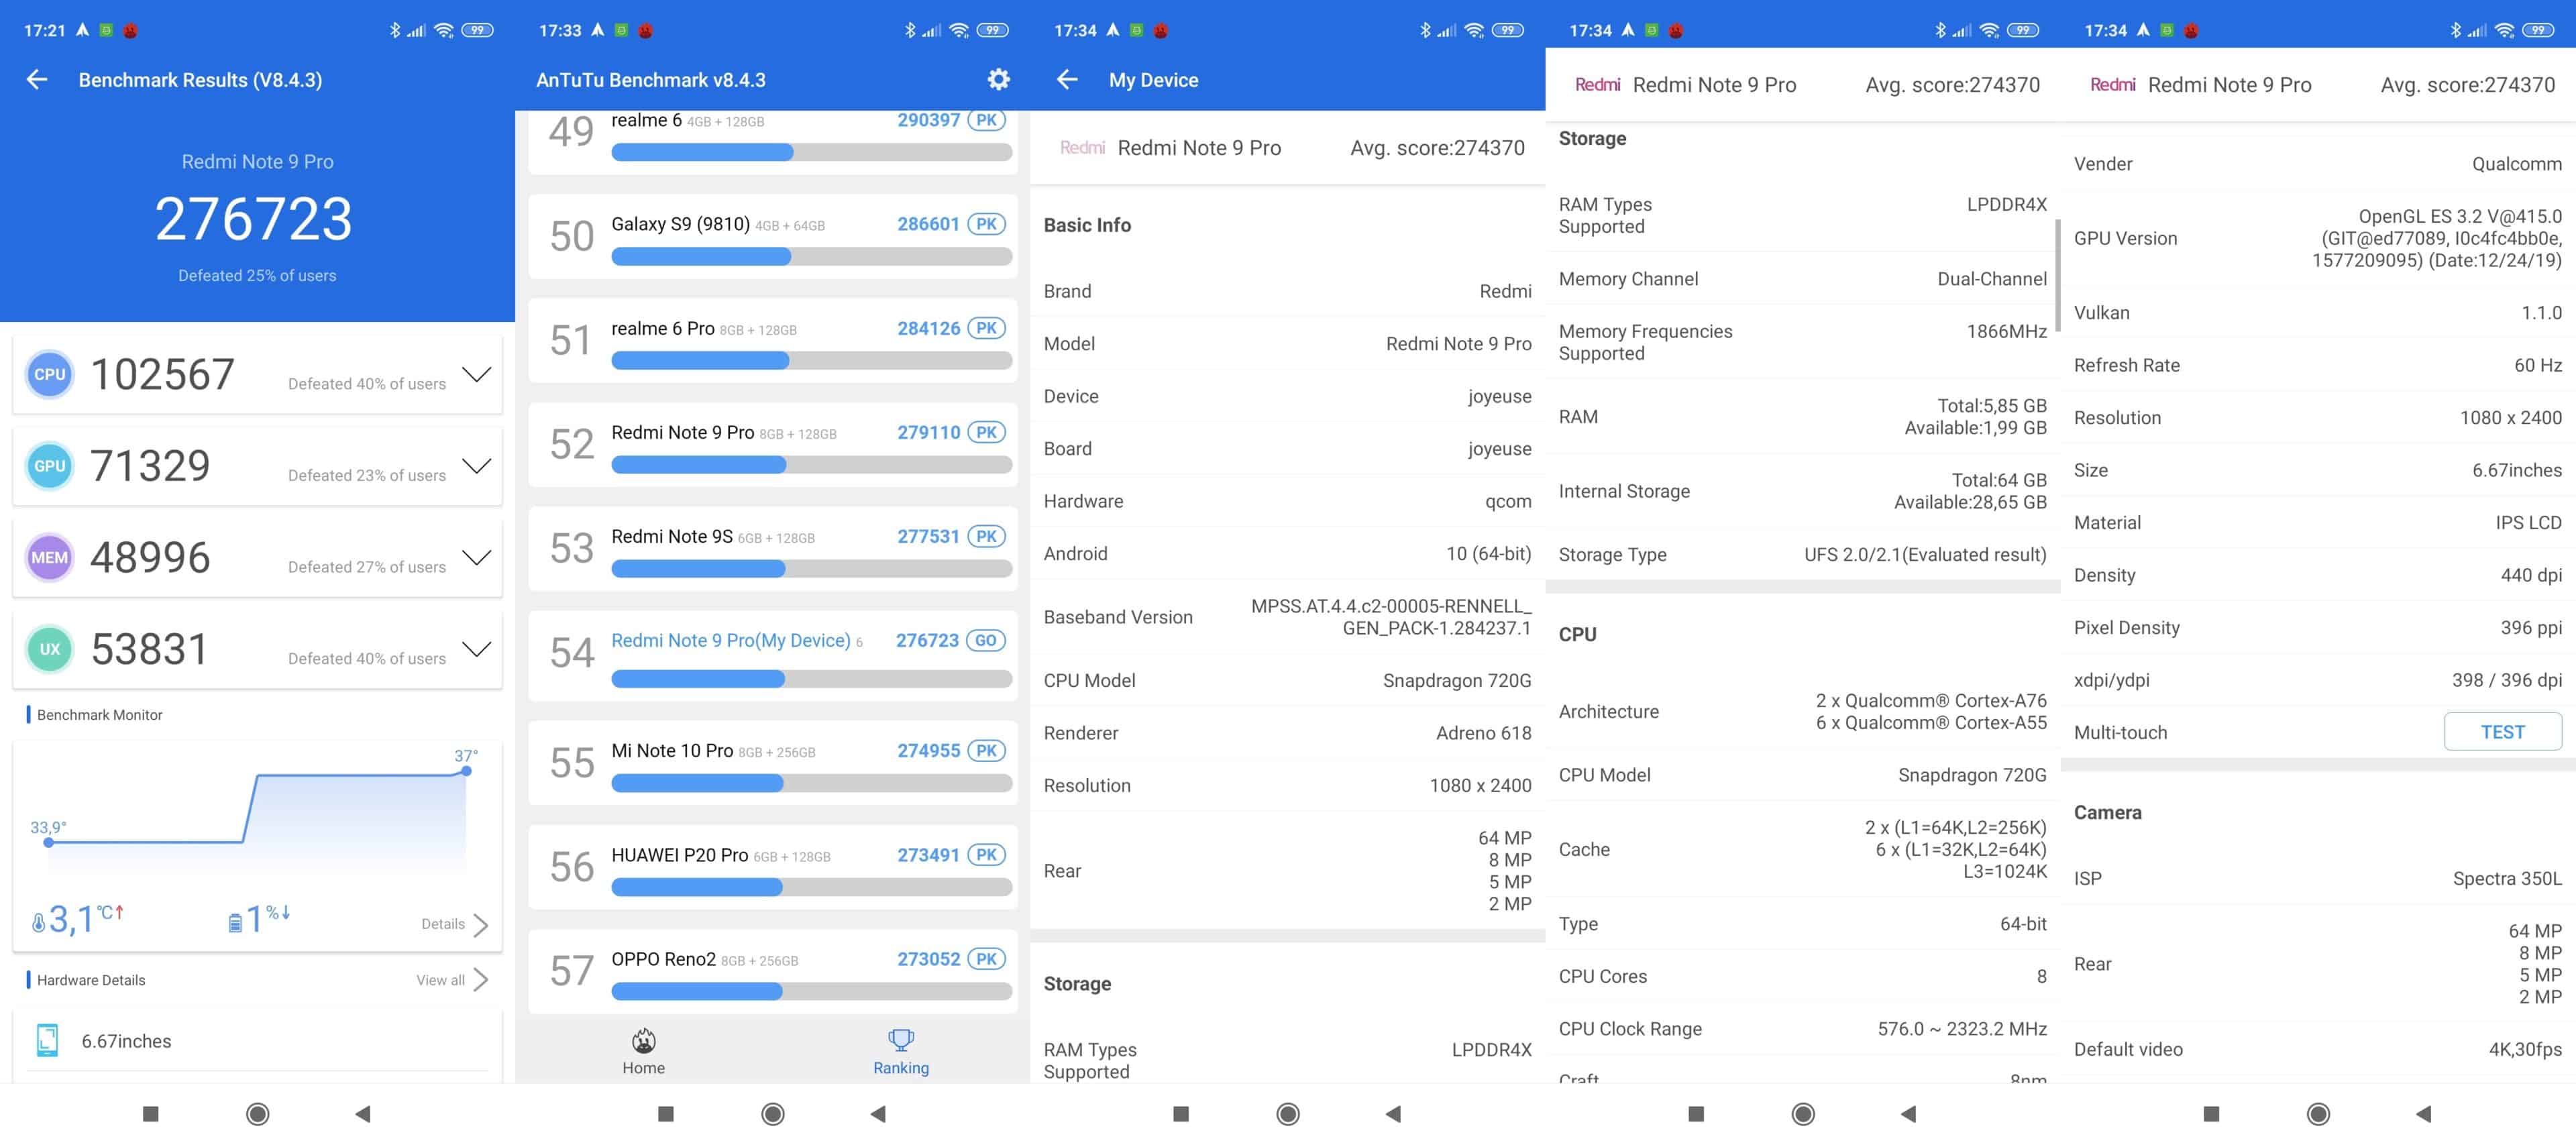Tap the Spectra 350L ISP value
The image size is (2576, 1145).
[2507, 879]
